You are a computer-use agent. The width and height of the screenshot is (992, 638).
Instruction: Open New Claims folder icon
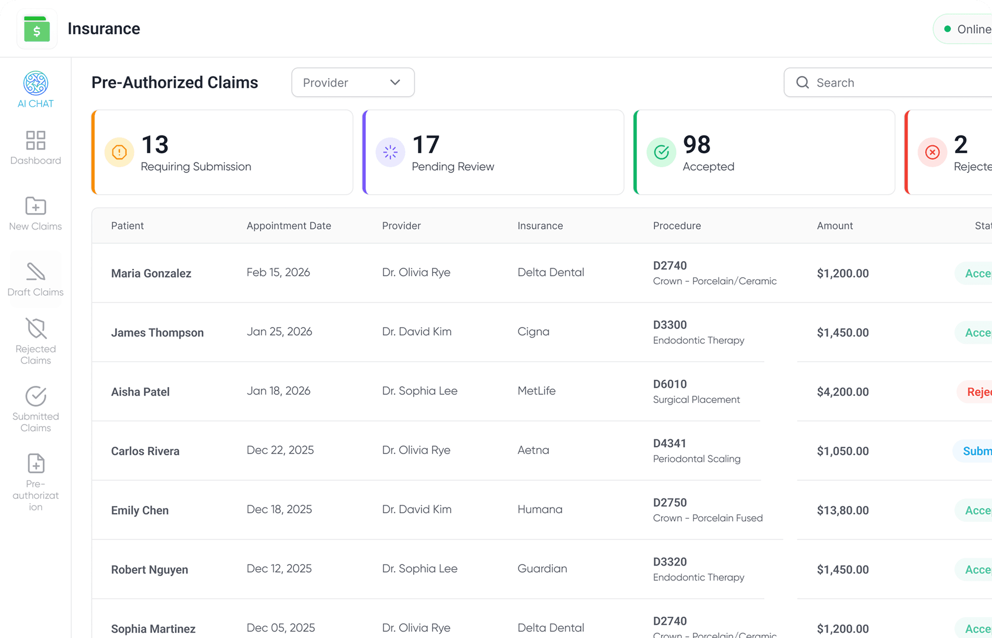35,207
